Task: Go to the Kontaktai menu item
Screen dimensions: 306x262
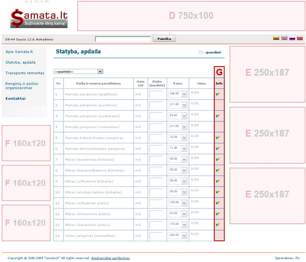Action: pyautogui.click(x=15, y=98)
